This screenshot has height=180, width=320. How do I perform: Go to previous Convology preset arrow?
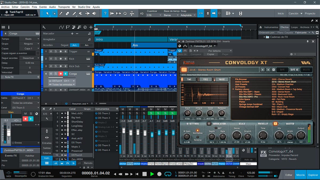tap(263, 70)
